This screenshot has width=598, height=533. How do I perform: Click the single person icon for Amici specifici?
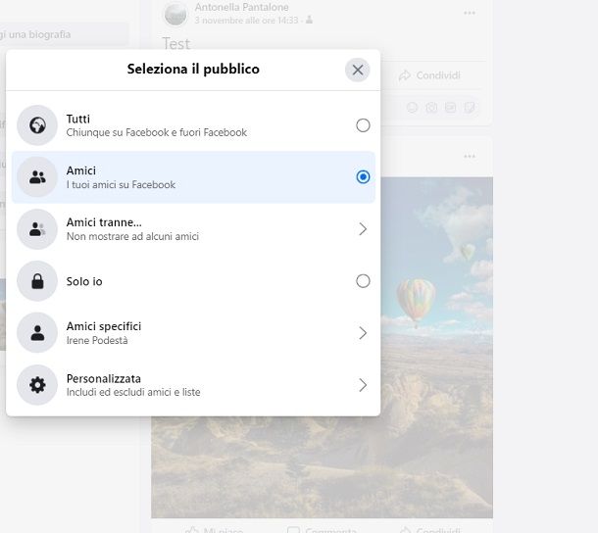click(37, 333)
